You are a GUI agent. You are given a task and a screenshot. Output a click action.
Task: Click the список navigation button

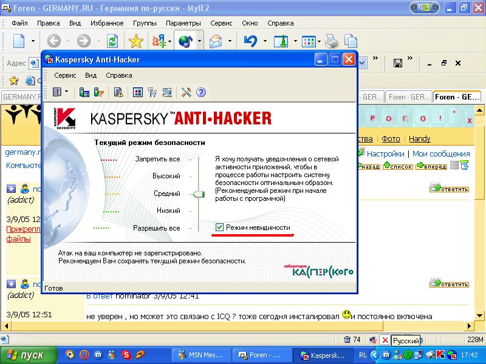point(398,166)
